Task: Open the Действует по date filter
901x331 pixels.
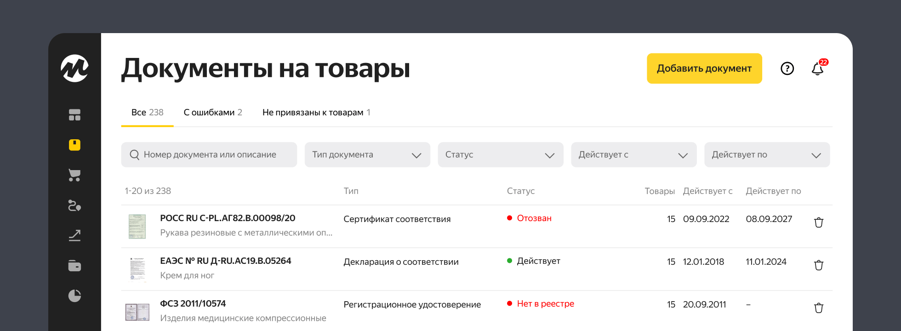Action: pos(767,155)
